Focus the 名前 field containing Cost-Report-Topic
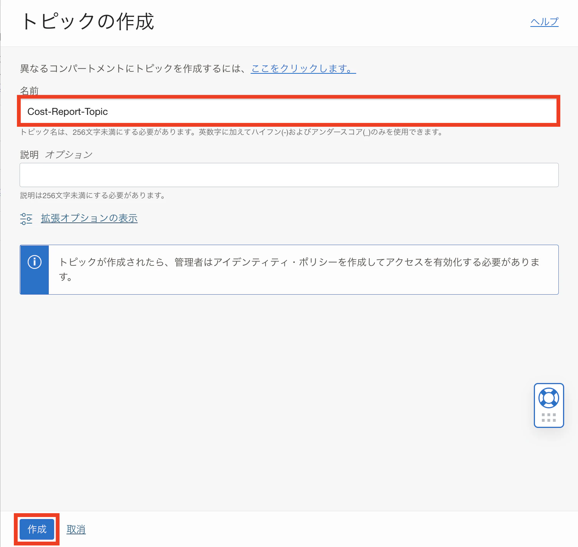Image resolution: width=578 pixels, height=547 pixels. click(289, 111)
